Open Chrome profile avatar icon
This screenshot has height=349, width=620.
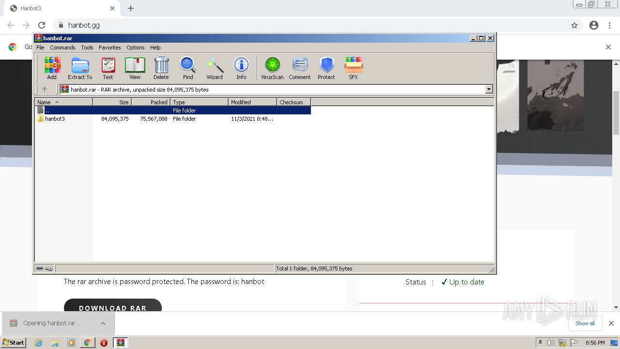coord(594,25)
